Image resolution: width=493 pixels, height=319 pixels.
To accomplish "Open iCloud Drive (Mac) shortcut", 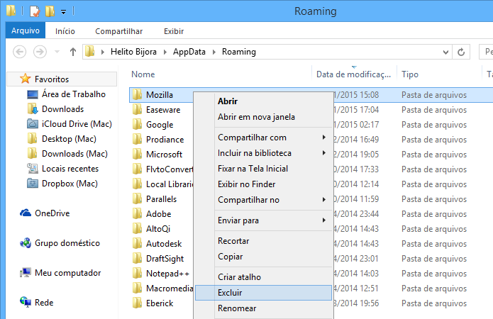I will tap(77, 124).
